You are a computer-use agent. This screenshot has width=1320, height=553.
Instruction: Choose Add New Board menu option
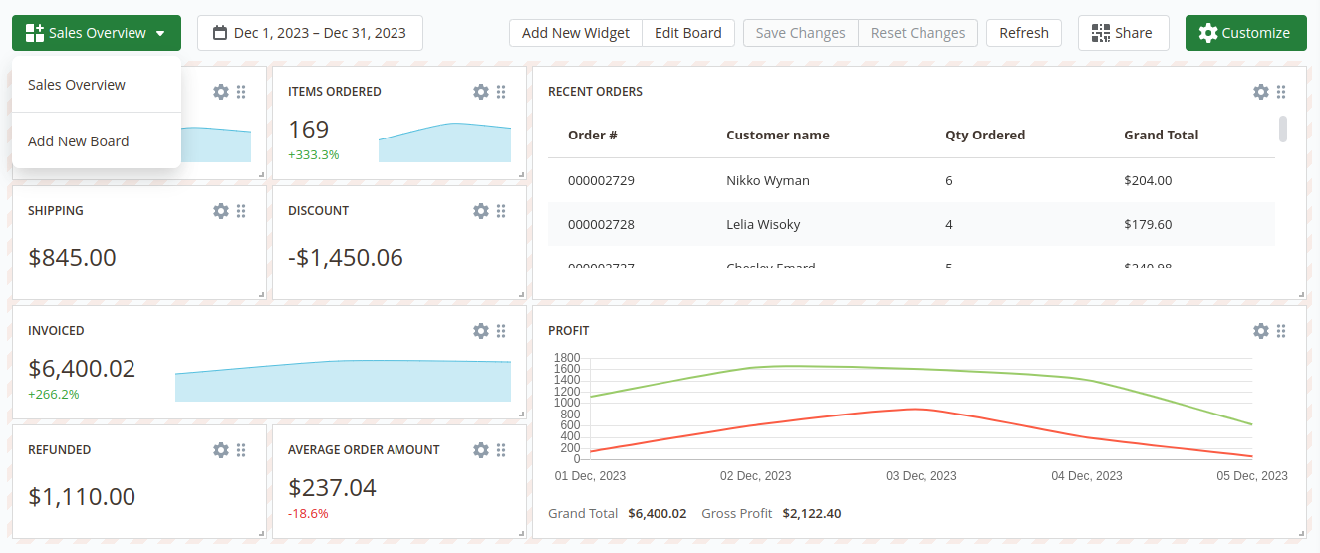click(x=79, y=141)
